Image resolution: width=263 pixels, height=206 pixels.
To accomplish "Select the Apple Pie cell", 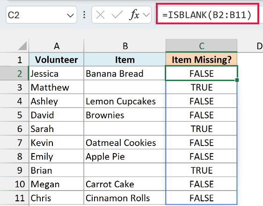I will [125, 156].
